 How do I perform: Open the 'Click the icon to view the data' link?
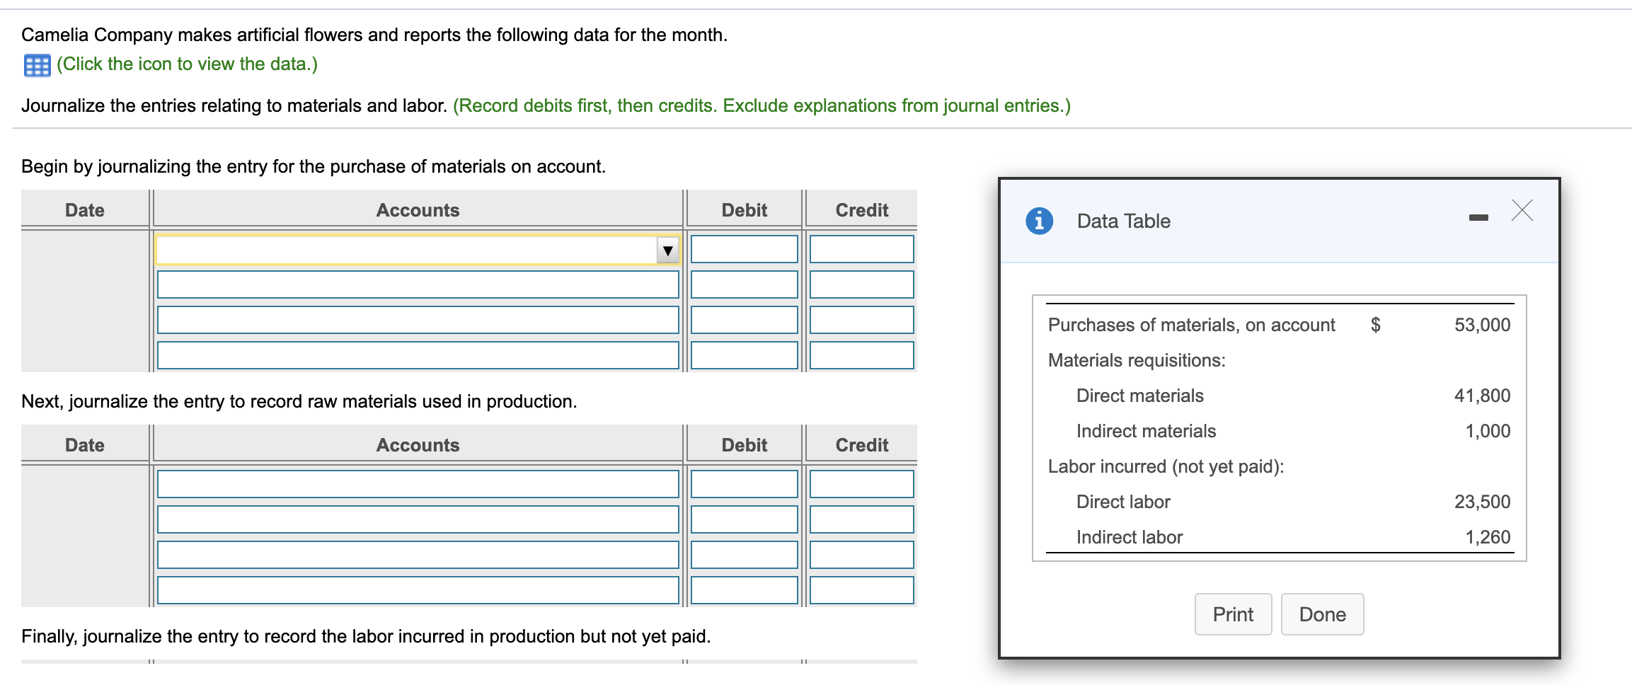[187, 64]
